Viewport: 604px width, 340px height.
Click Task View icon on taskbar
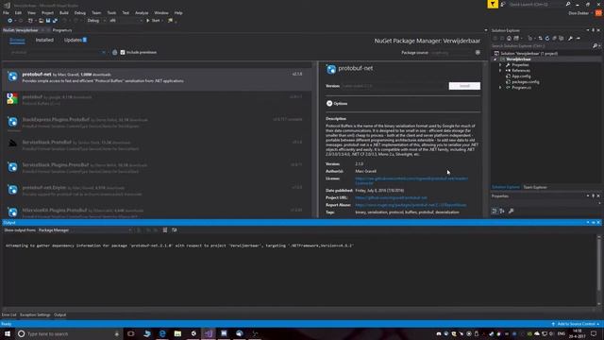click(x=131, y=333)
